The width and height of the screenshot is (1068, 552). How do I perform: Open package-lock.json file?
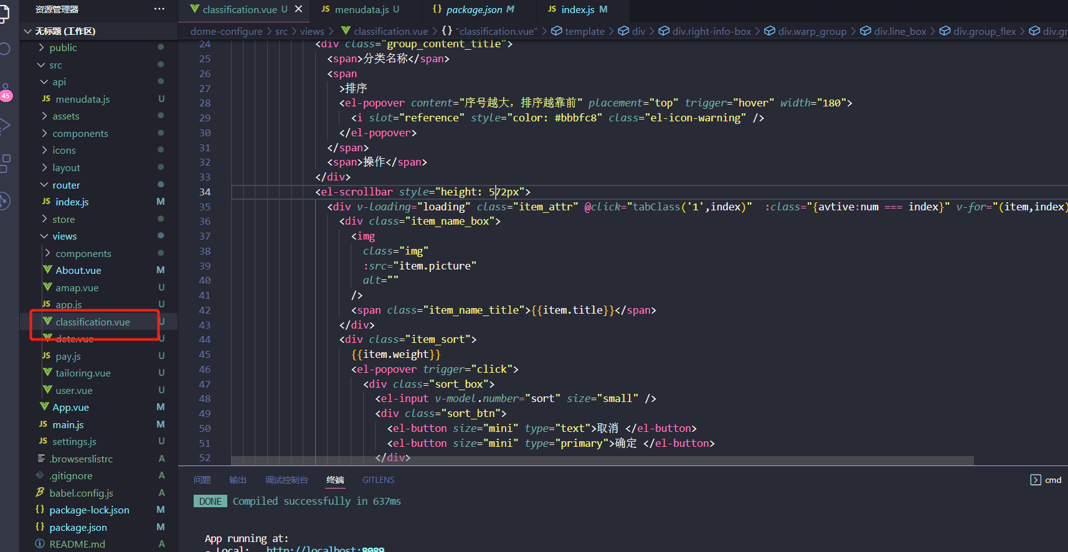pos(89,510)
